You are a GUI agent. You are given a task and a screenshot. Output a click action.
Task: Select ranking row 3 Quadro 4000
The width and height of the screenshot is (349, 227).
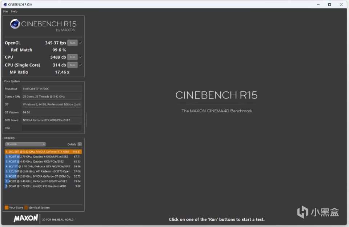point(43,162)
